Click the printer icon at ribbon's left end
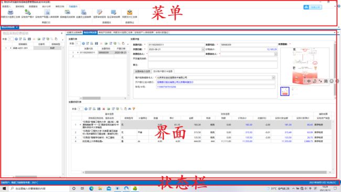The width and height of the screenshot is (341, 192). pyautogui.click(x=10, y=12)
